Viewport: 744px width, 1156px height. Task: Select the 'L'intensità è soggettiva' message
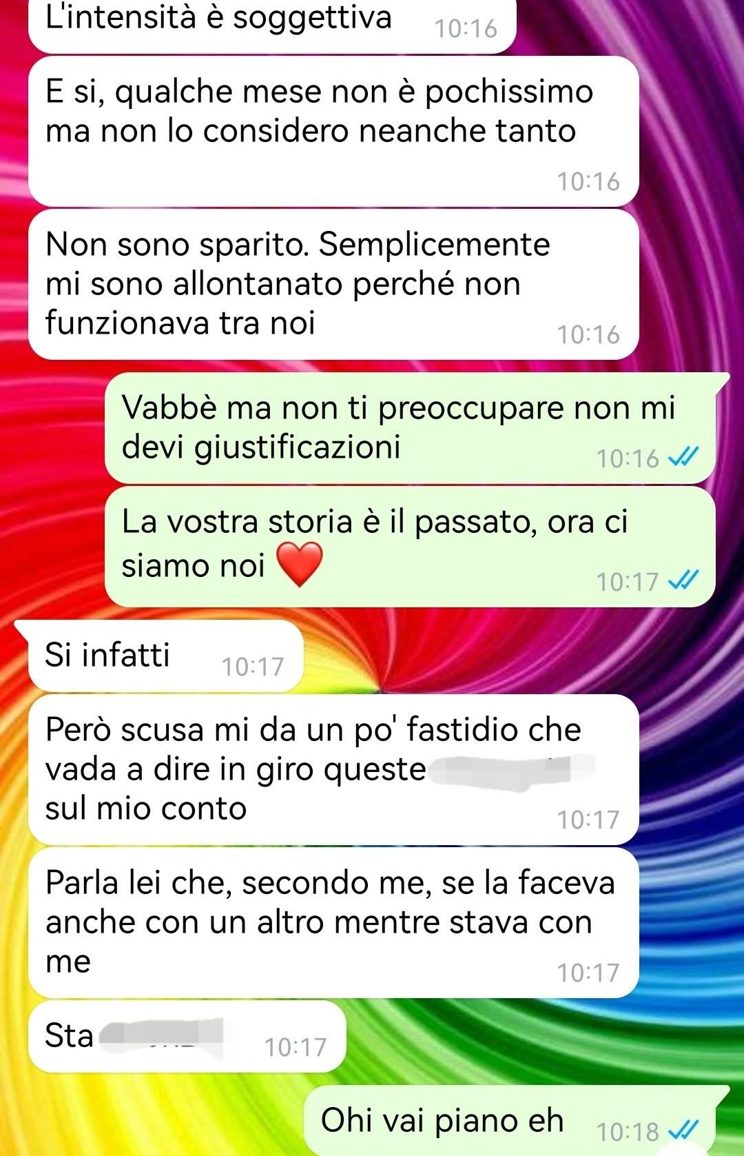(x=272, y=25)
